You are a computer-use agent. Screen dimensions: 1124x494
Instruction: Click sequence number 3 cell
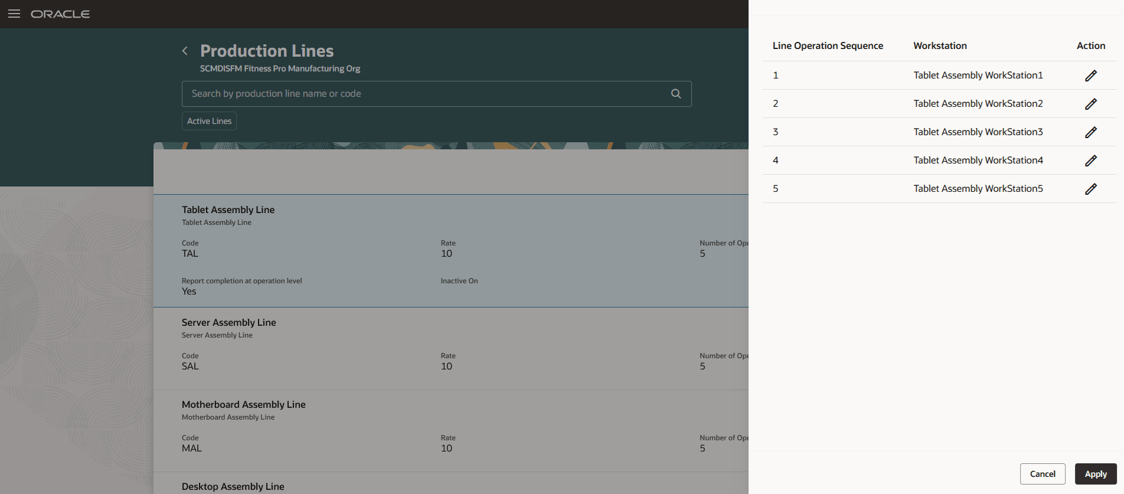pyautogui.click(x=776, y=132)
